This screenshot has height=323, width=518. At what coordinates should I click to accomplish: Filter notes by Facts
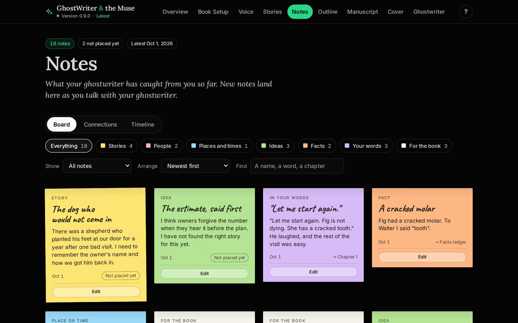(x=317, y=146)
